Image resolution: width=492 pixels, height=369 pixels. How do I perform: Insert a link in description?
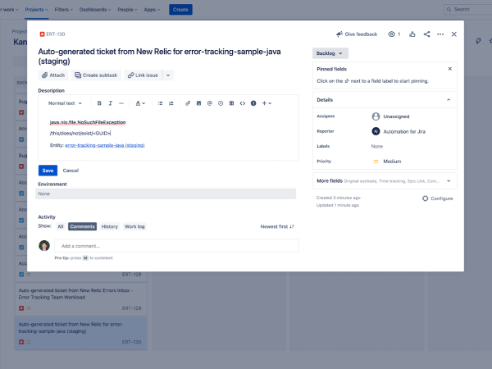click(x=188, y=103)
